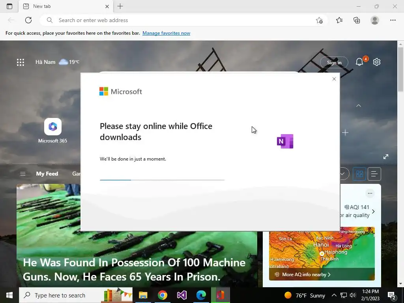Click the taskbar Type here to search box
This screenshot has width=404, height=303.
tap(76, 295)
